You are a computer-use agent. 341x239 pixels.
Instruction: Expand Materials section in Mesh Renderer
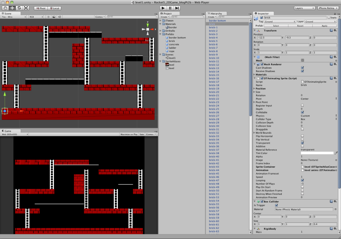[254, 74]
